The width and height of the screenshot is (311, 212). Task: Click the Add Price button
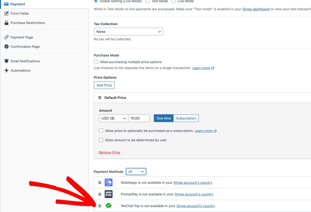tap(104, 85)
